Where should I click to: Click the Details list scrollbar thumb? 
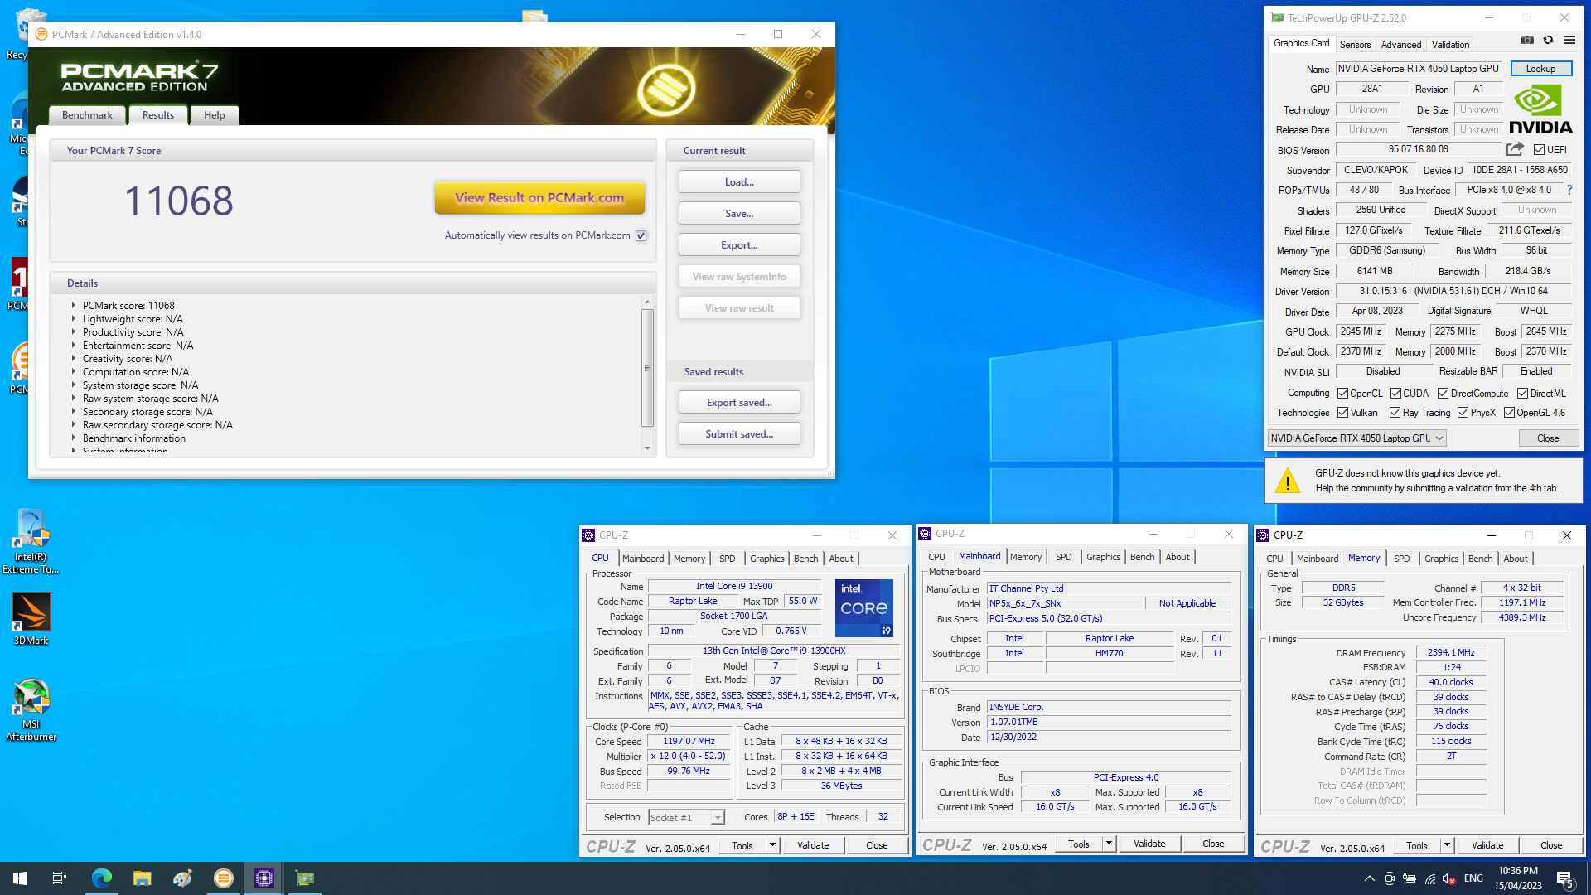[647, 367]
